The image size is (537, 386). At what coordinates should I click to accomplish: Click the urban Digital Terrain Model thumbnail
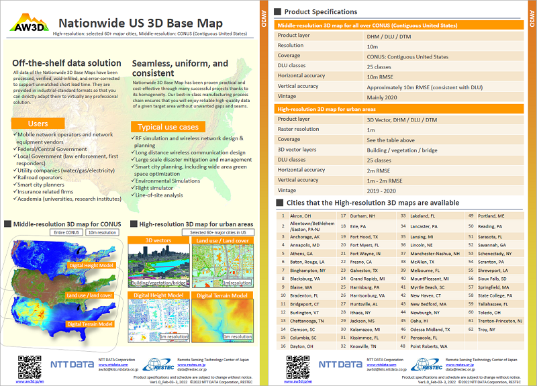pyautogui.click(x=222, y=320)
